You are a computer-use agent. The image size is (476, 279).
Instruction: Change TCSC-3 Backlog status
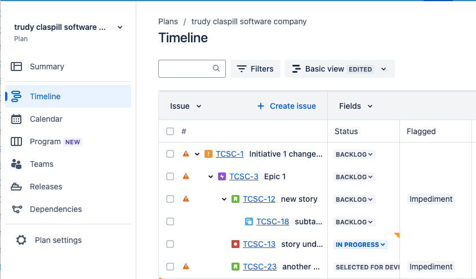point(354,176)
